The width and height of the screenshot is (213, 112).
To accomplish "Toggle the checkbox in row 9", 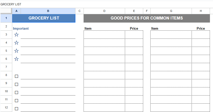I will tap(17, 84).
